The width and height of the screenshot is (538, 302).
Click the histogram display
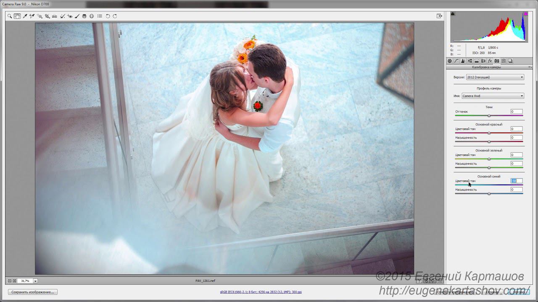[489, 27]
